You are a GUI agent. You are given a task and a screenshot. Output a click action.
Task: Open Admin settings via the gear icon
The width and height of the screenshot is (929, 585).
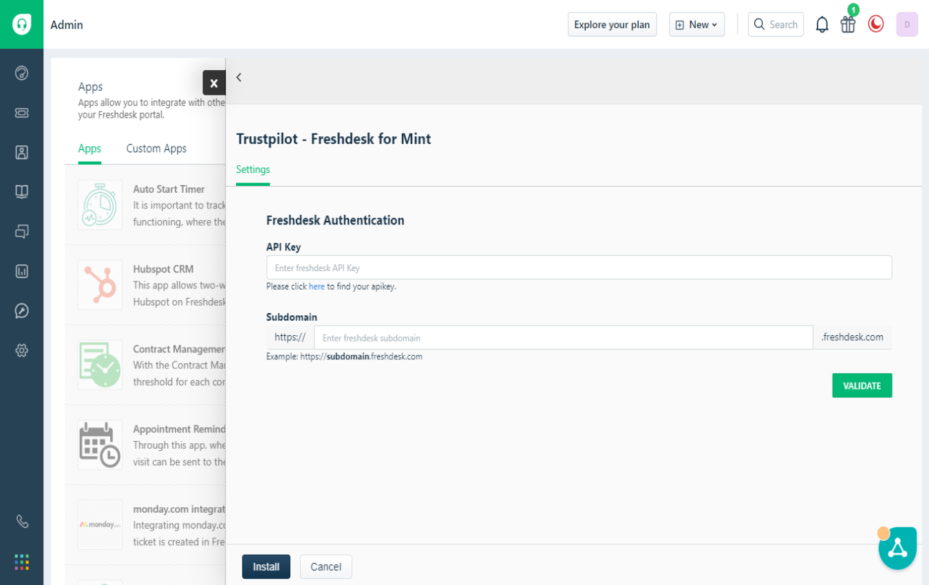[21, 350]
